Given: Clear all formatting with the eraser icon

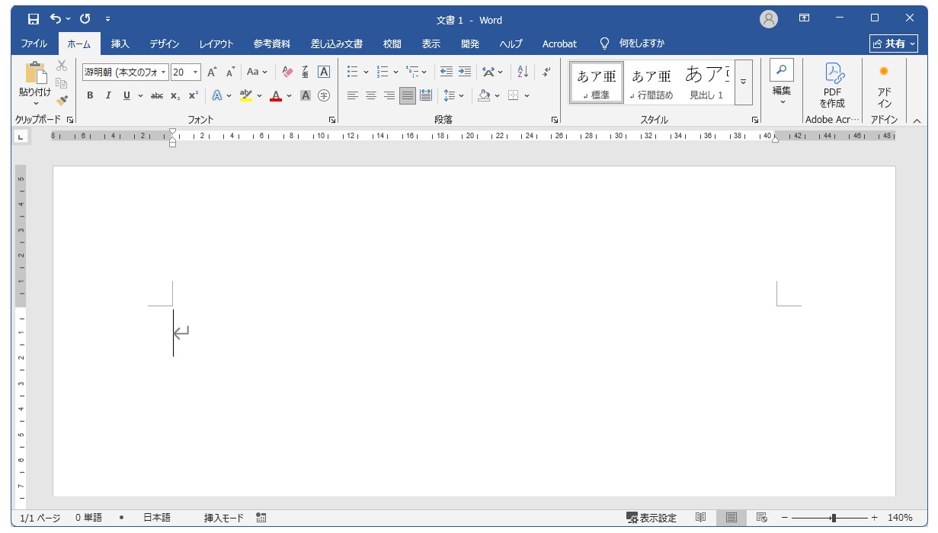Looking at the screenshot, I should click(287, 72).
